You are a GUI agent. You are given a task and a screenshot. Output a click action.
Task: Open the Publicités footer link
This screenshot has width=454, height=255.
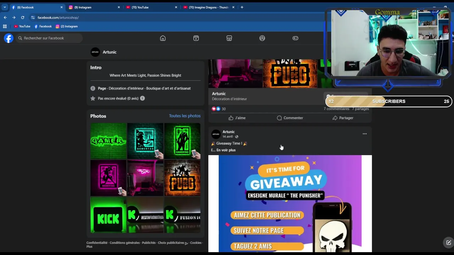tap(149, 243)
